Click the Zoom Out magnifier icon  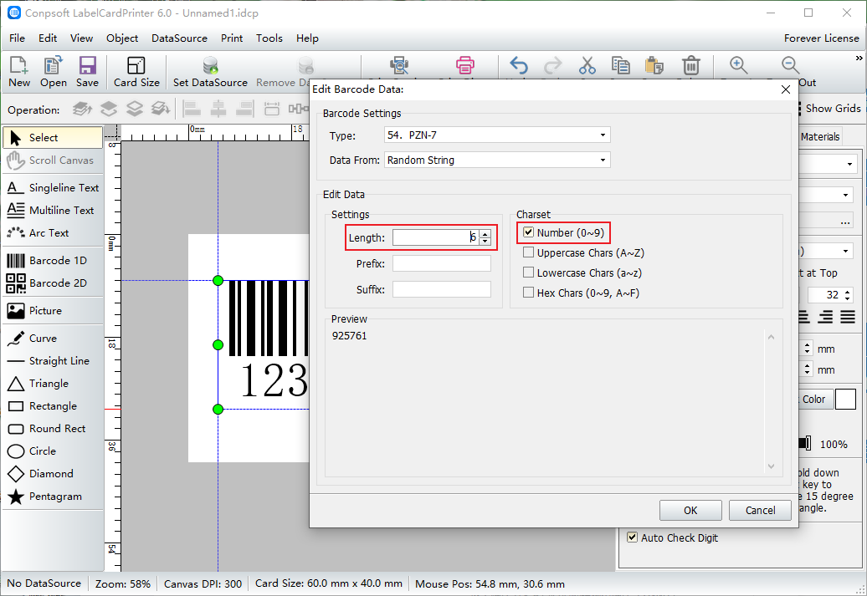pos(791,65)
